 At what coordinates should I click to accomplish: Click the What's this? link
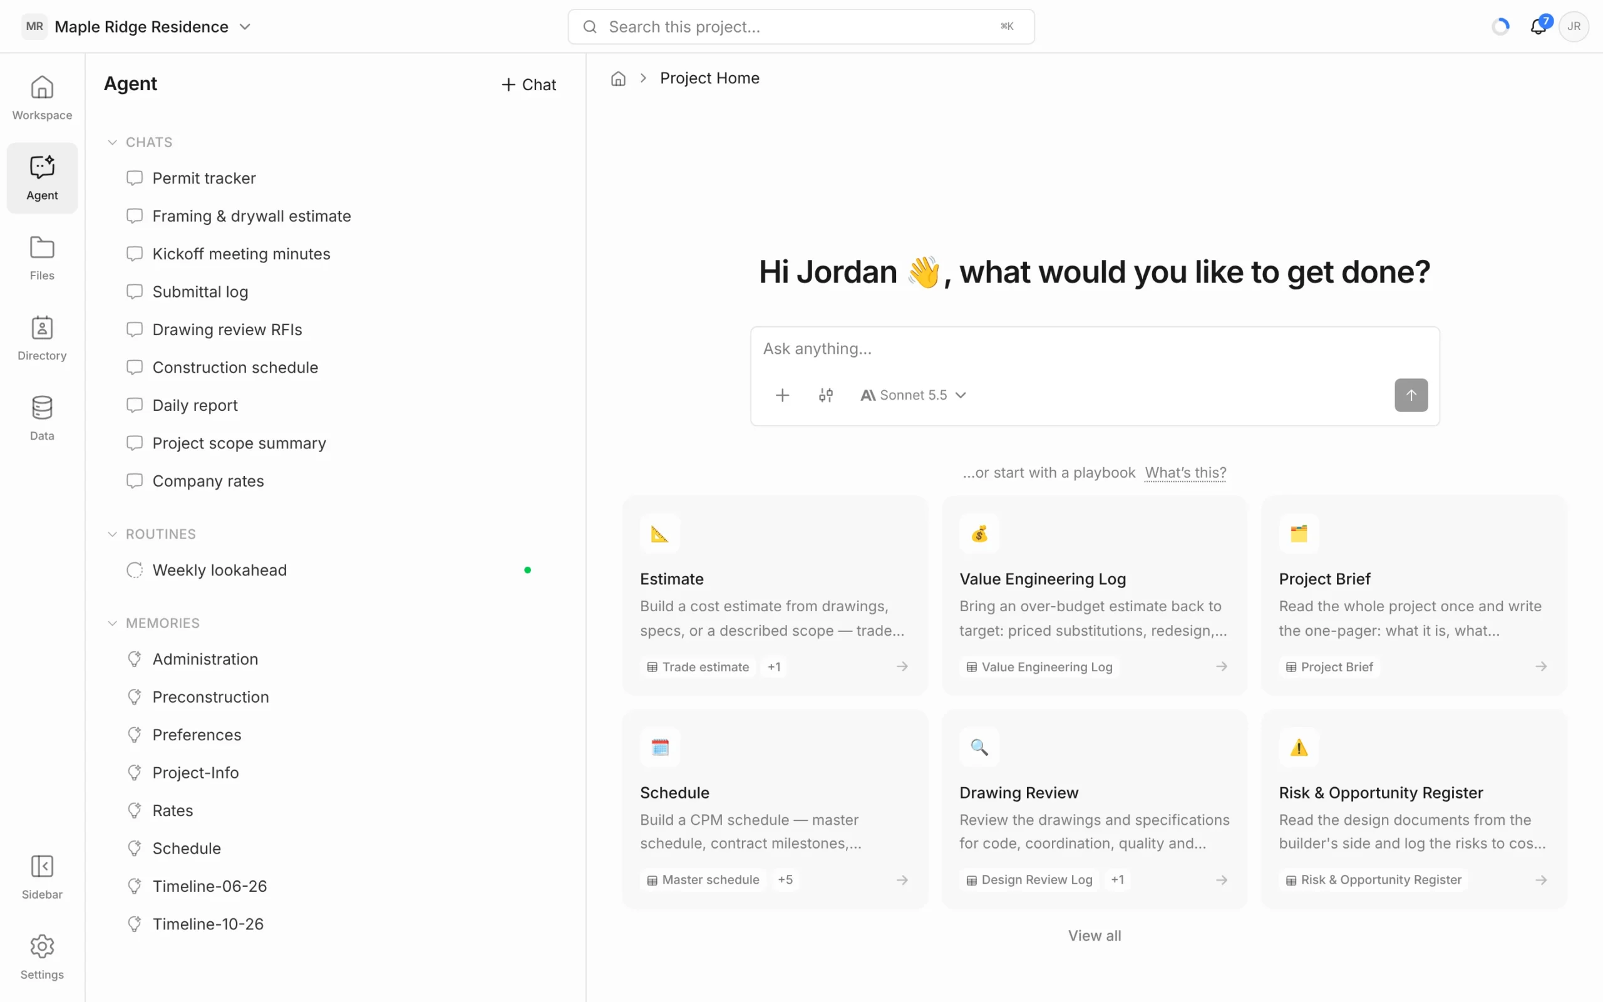click(x=1185, y=472)
